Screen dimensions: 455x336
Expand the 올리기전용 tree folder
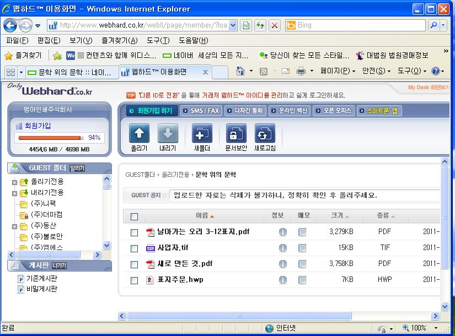[x=14, y=182]
